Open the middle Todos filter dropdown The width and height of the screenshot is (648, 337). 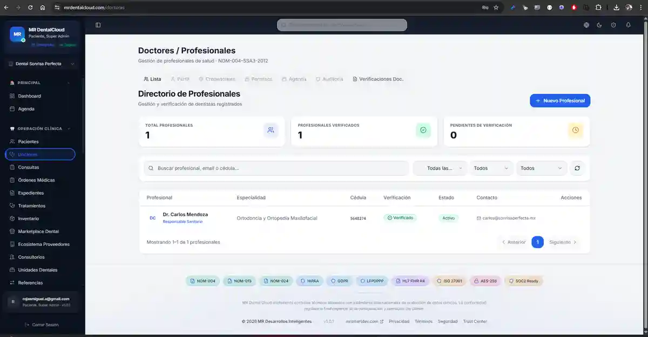[x=491, y=168]
